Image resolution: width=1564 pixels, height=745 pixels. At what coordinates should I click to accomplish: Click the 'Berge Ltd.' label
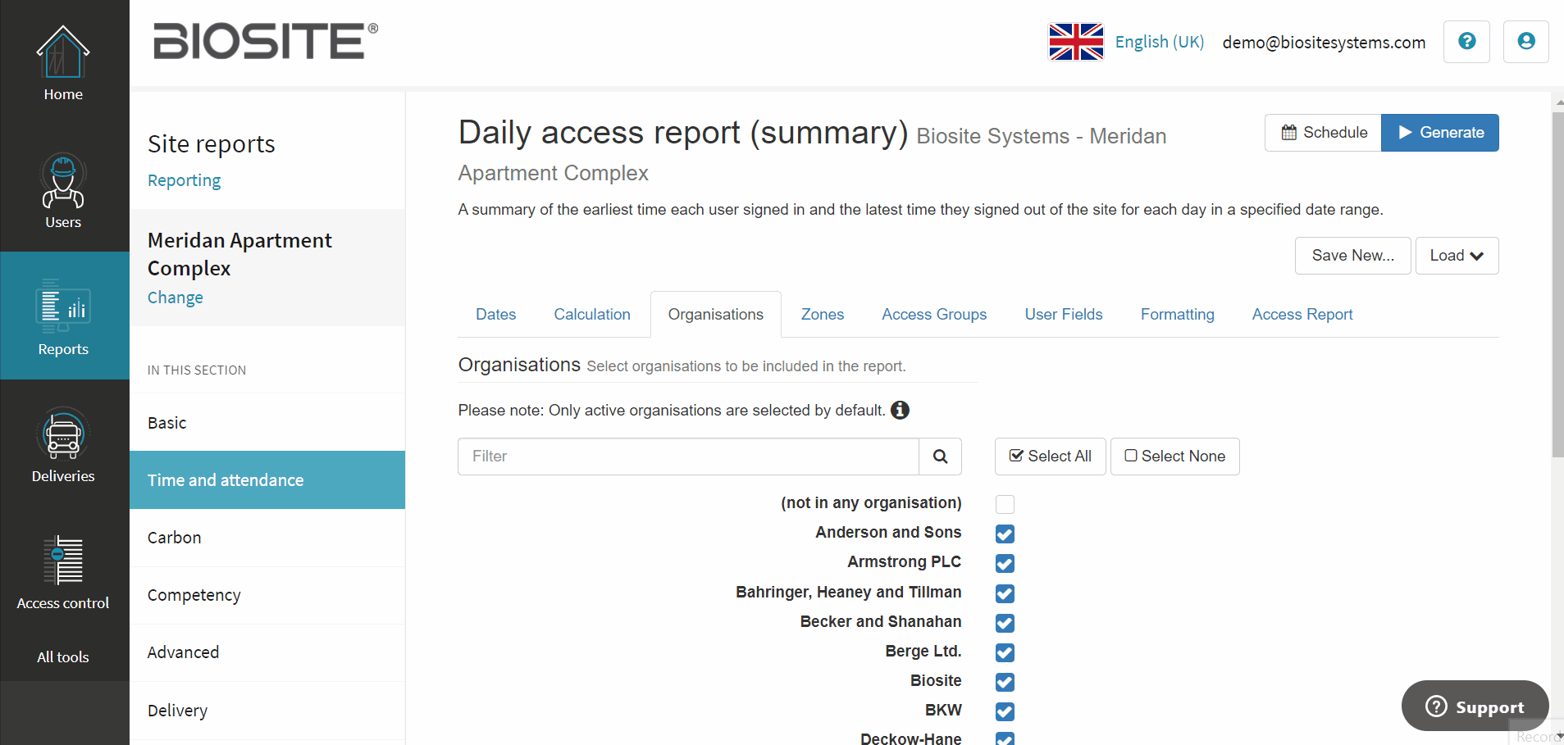923,652
